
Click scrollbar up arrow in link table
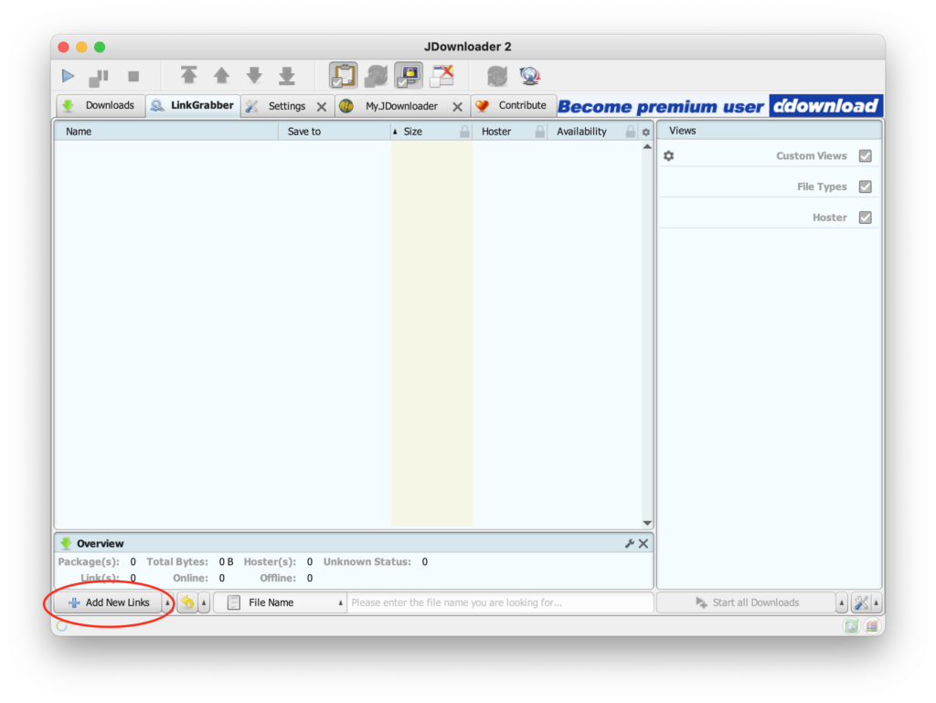pyautogui.click(x=647, y=147)
